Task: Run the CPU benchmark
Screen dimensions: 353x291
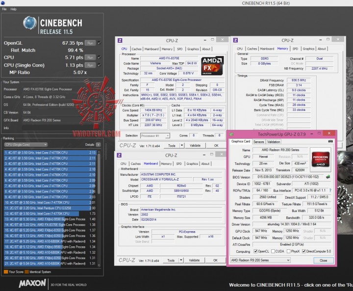Action: [90, 57]
